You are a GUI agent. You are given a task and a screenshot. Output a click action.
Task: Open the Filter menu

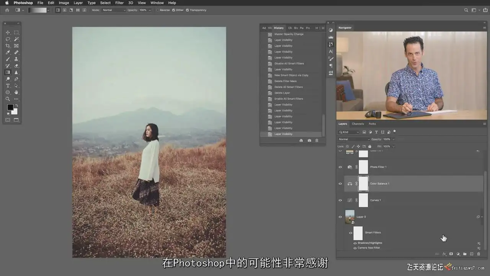[119, 3]
